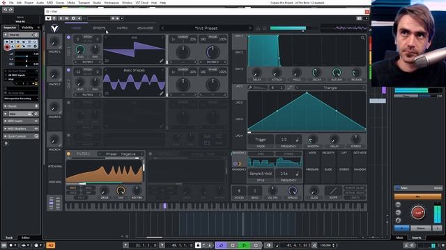Click the Cubase logo icon in menu bar
The width and height of the screenshot is (446, 250).
pyautogui.click(x=3, y=3)
